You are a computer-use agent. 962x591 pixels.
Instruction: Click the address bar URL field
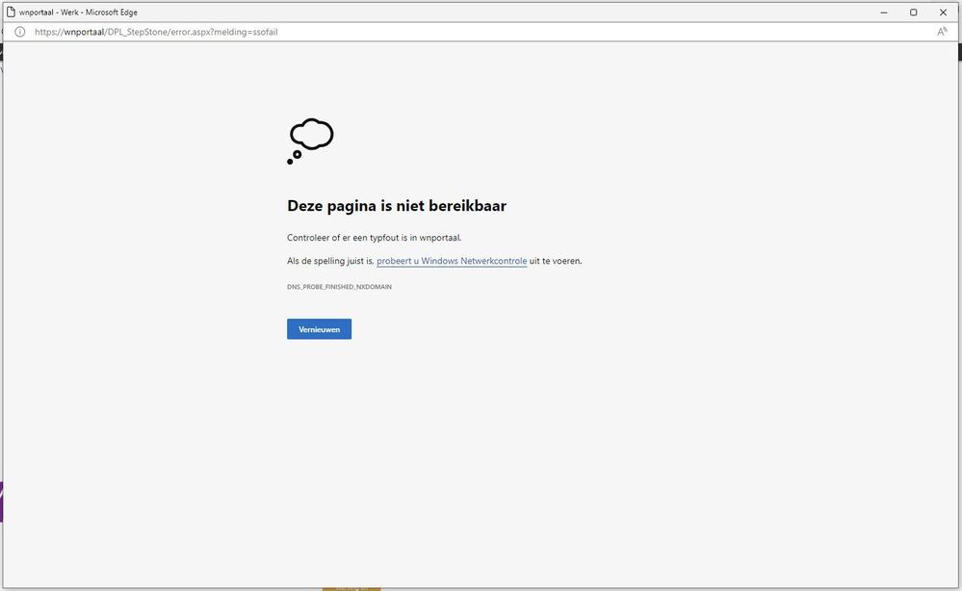pos(156,32)
